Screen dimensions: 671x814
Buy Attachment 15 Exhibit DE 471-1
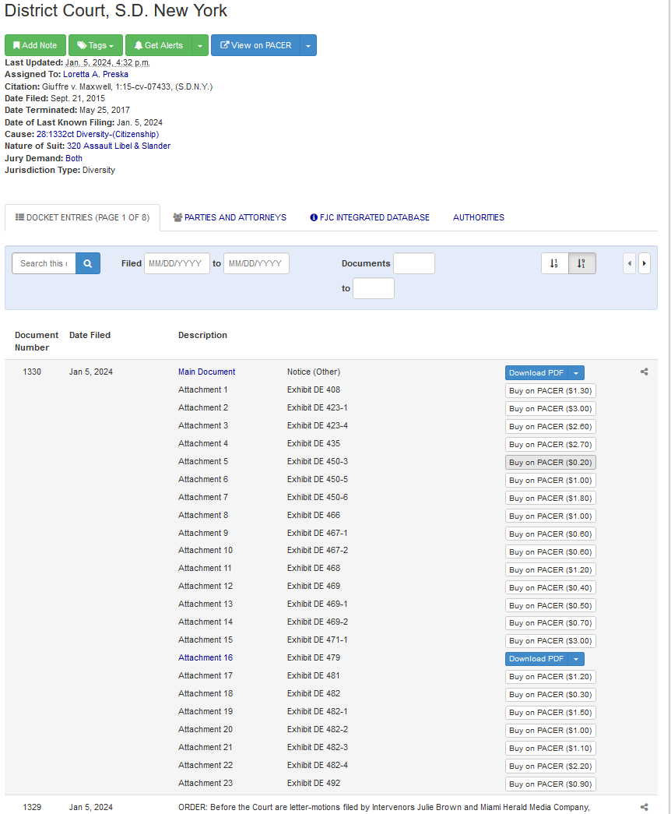point(550,641)
